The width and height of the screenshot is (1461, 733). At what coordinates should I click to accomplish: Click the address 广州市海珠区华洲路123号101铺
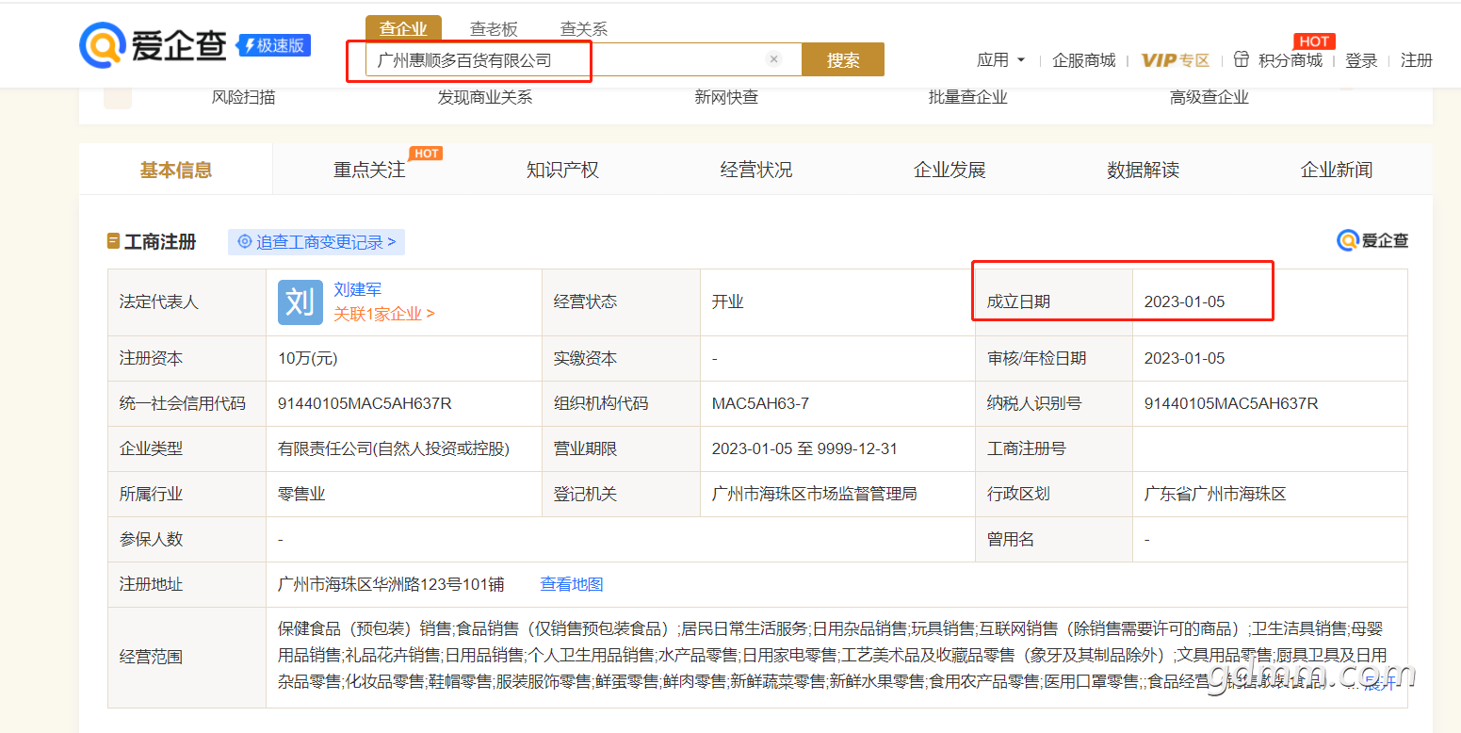point(391,584)
